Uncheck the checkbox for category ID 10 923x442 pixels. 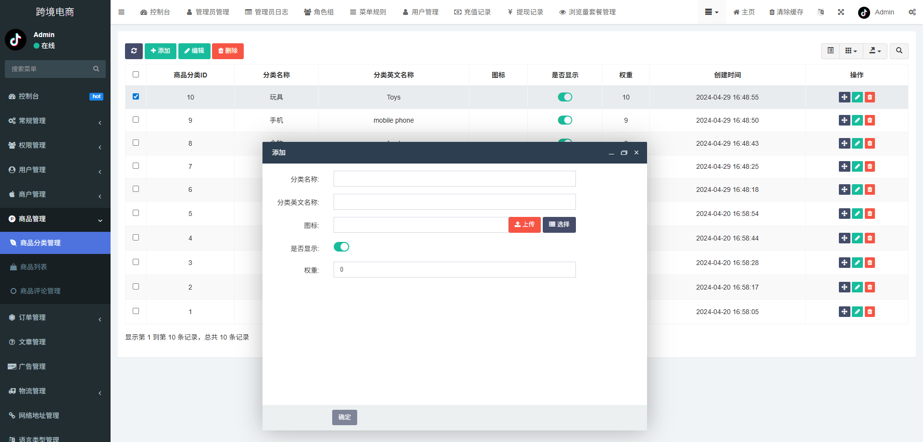coord(136,96)
